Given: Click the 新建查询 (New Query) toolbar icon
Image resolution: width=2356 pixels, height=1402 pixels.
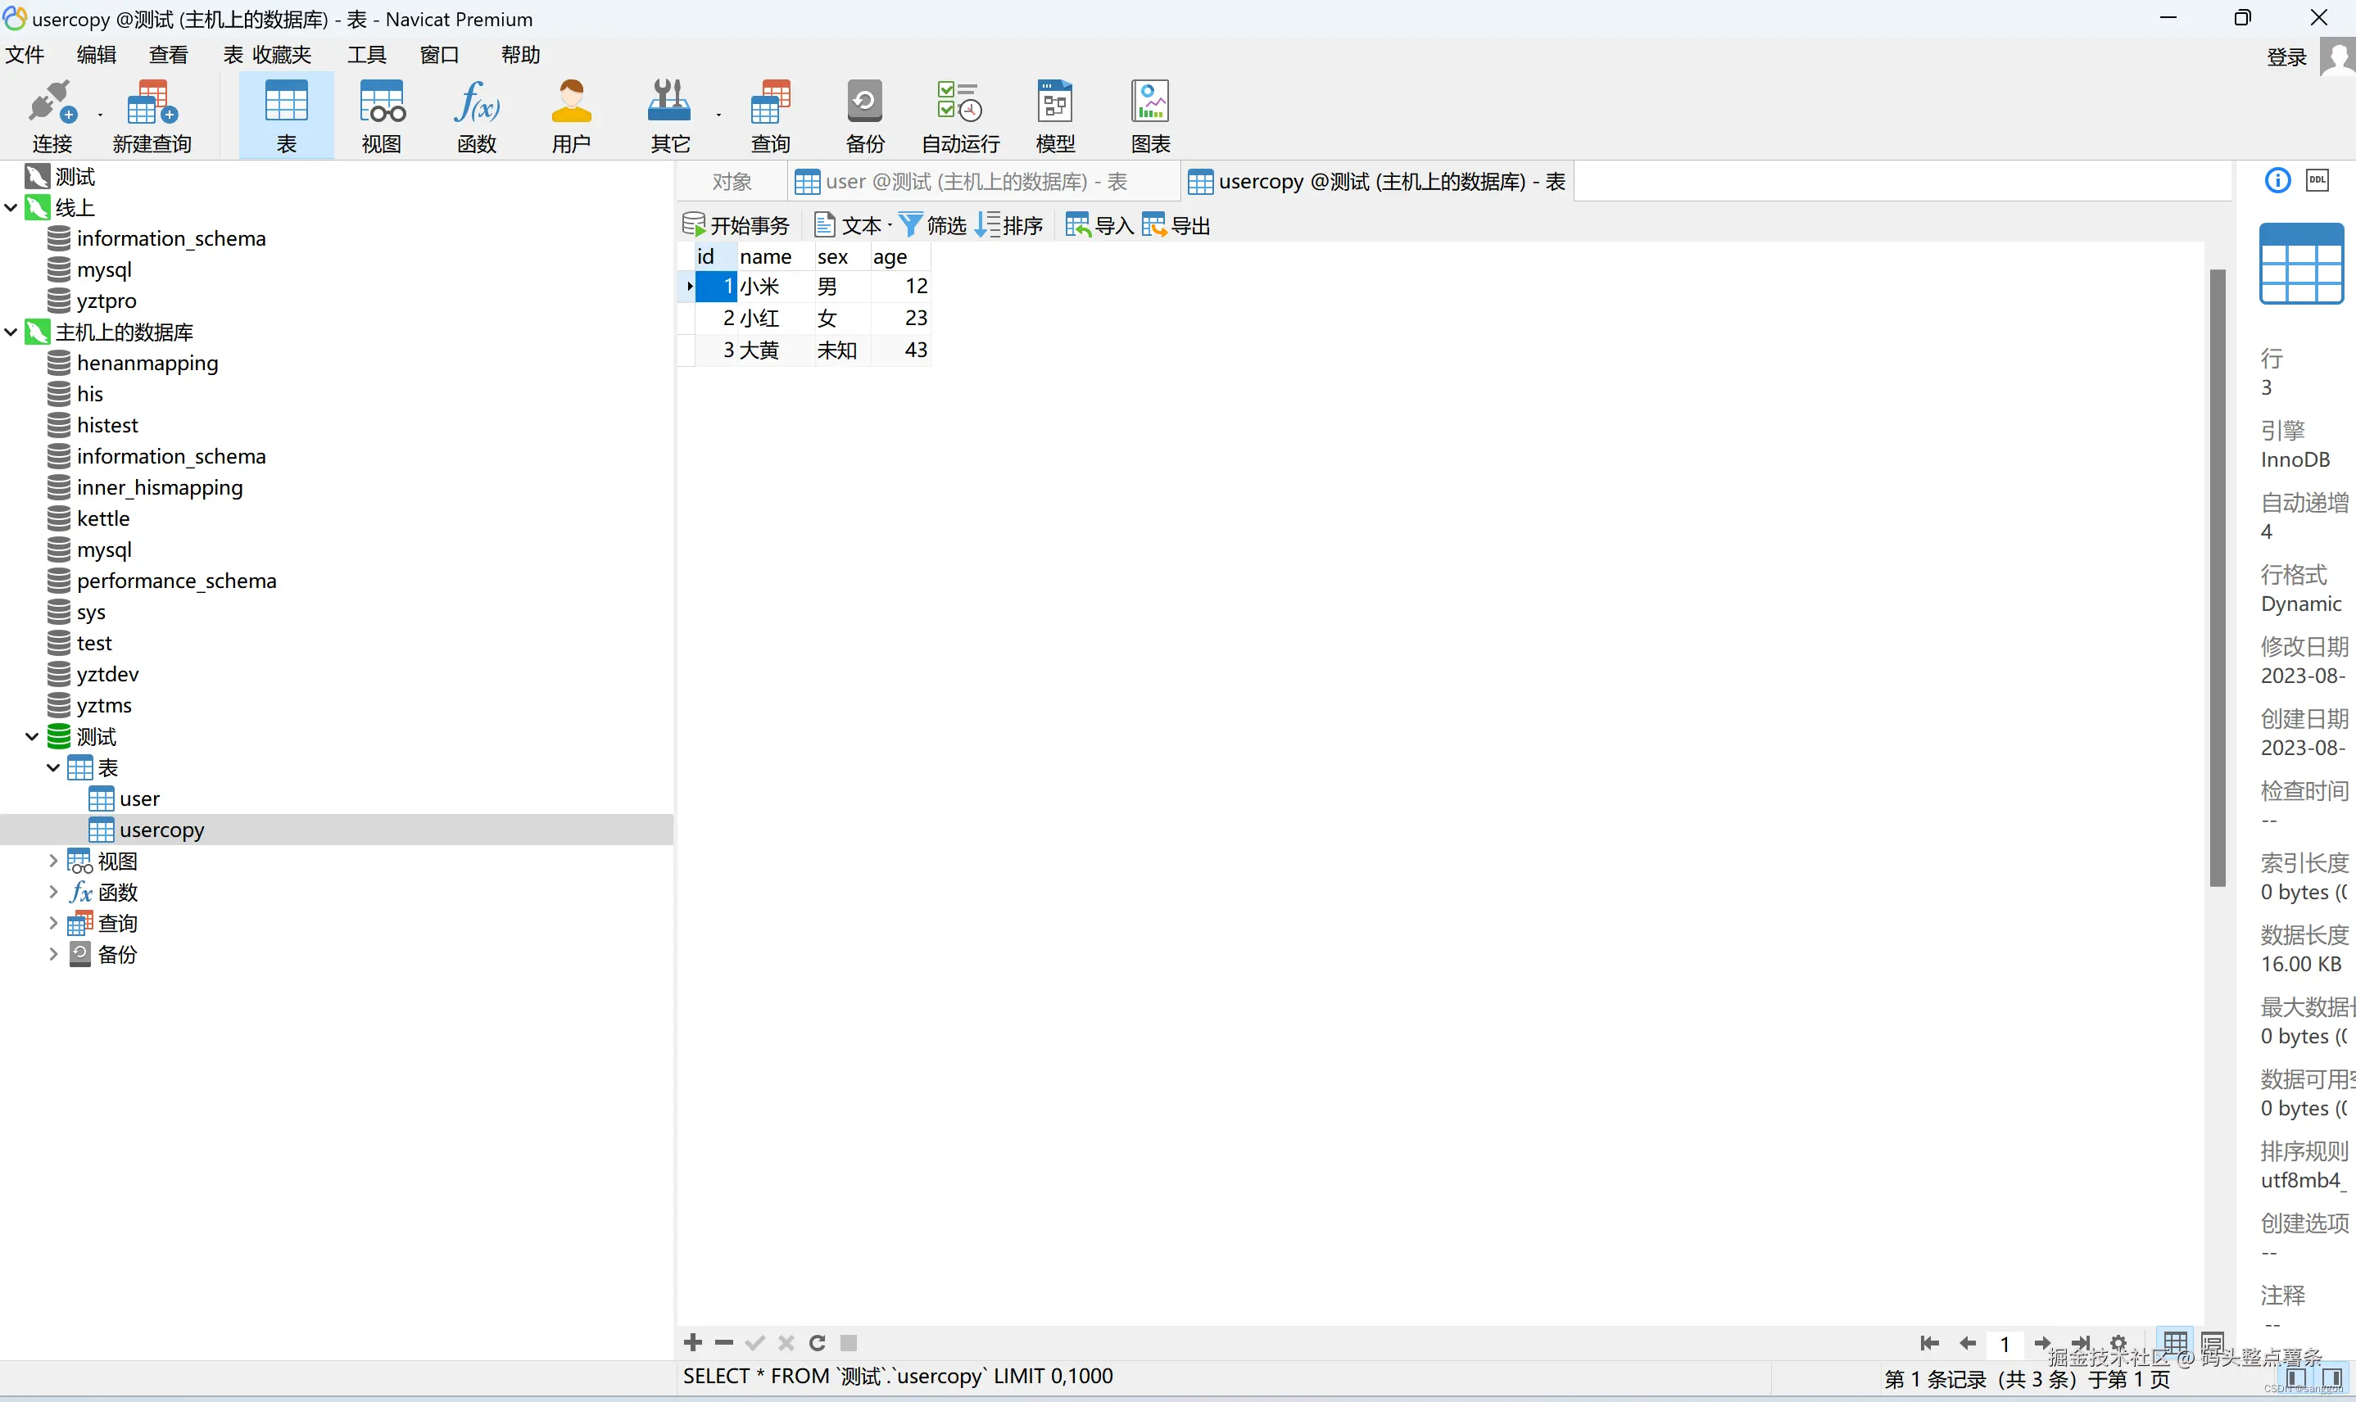Looking at the screenshot, I should (x=152, y=115).
